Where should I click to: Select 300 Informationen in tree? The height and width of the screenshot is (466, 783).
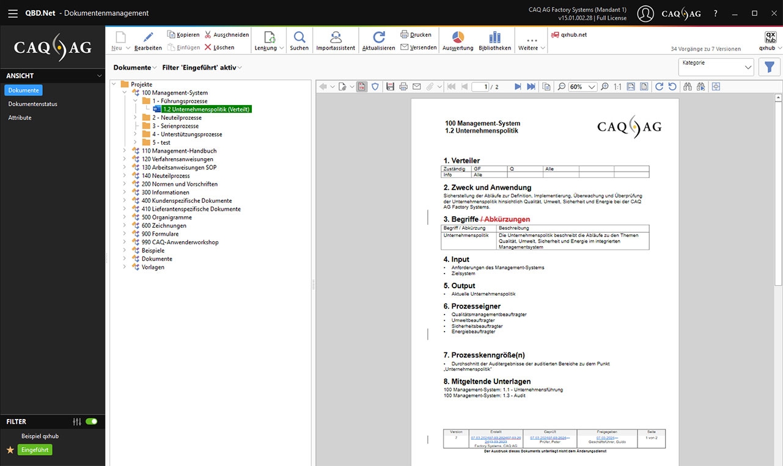point(166,192)
